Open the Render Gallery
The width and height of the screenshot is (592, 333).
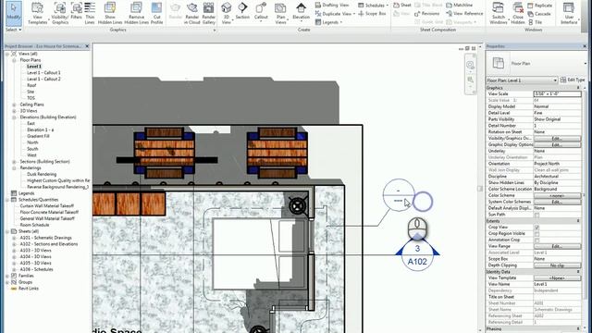(209, 13)
